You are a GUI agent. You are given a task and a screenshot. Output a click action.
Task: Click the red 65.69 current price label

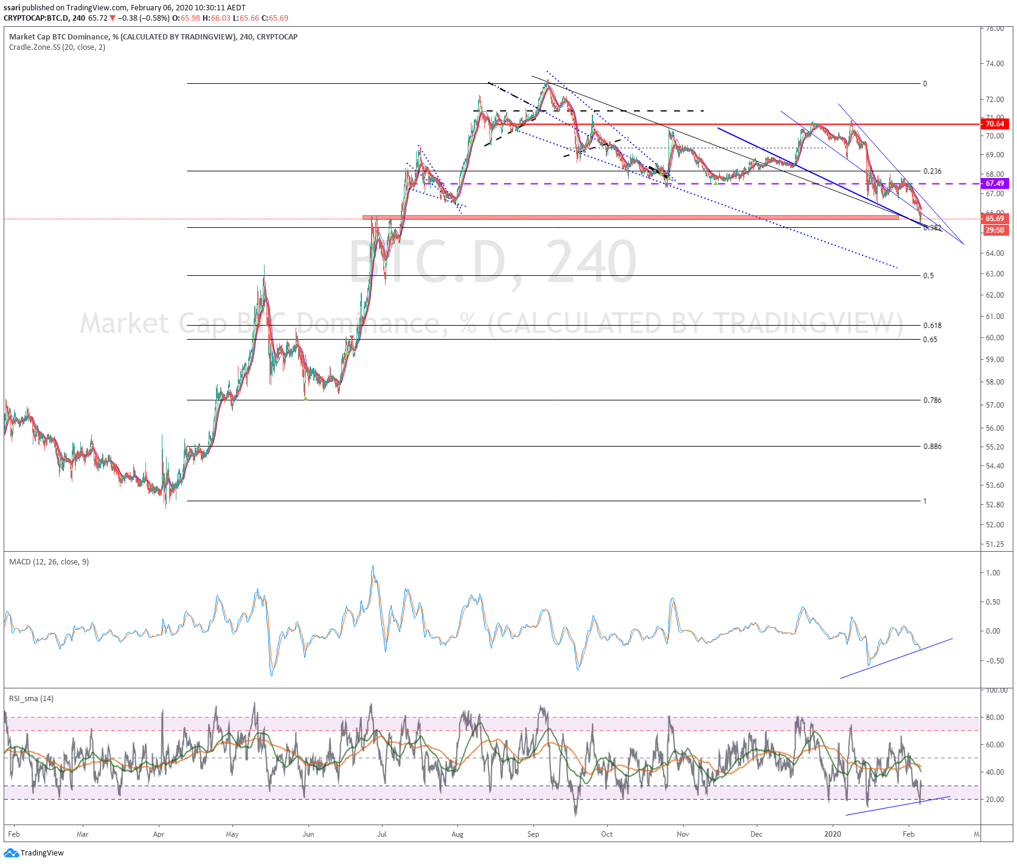tap(995, 219)
